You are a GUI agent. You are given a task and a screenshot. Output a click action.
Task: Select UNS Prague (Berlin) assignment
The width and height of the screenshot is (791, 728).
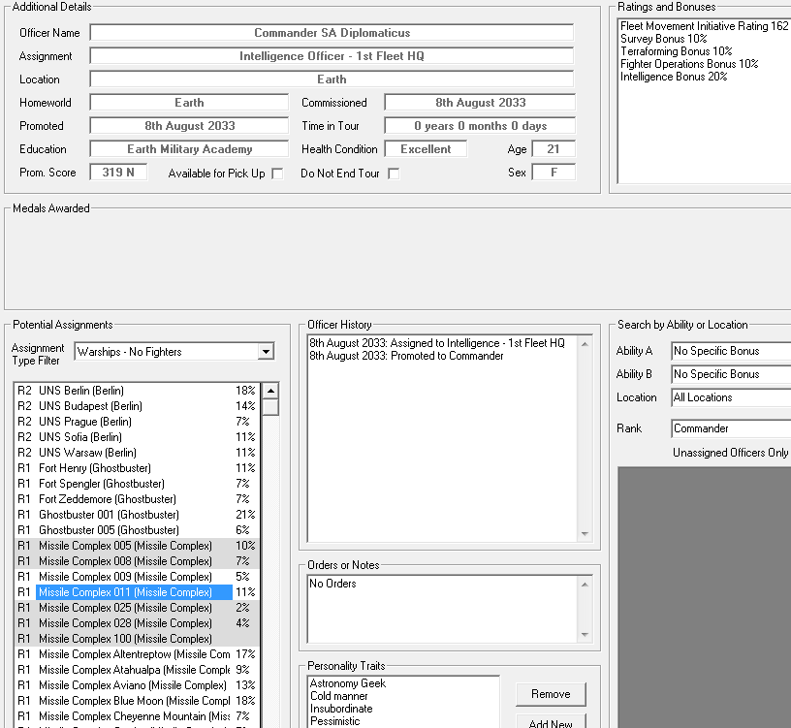pos(137,422)
